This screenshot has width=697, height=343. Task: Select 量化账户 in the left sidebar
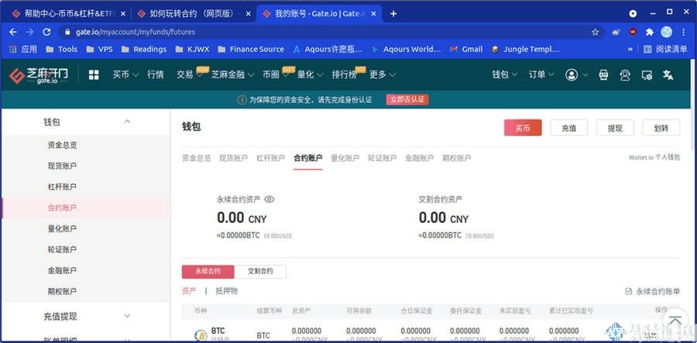(62, 229)
